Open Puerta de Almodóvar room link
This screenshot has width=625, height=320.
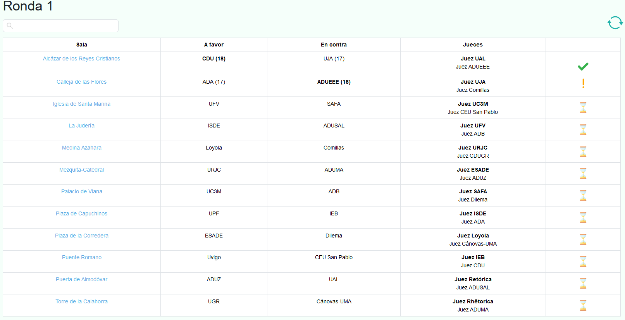[81, 279]
